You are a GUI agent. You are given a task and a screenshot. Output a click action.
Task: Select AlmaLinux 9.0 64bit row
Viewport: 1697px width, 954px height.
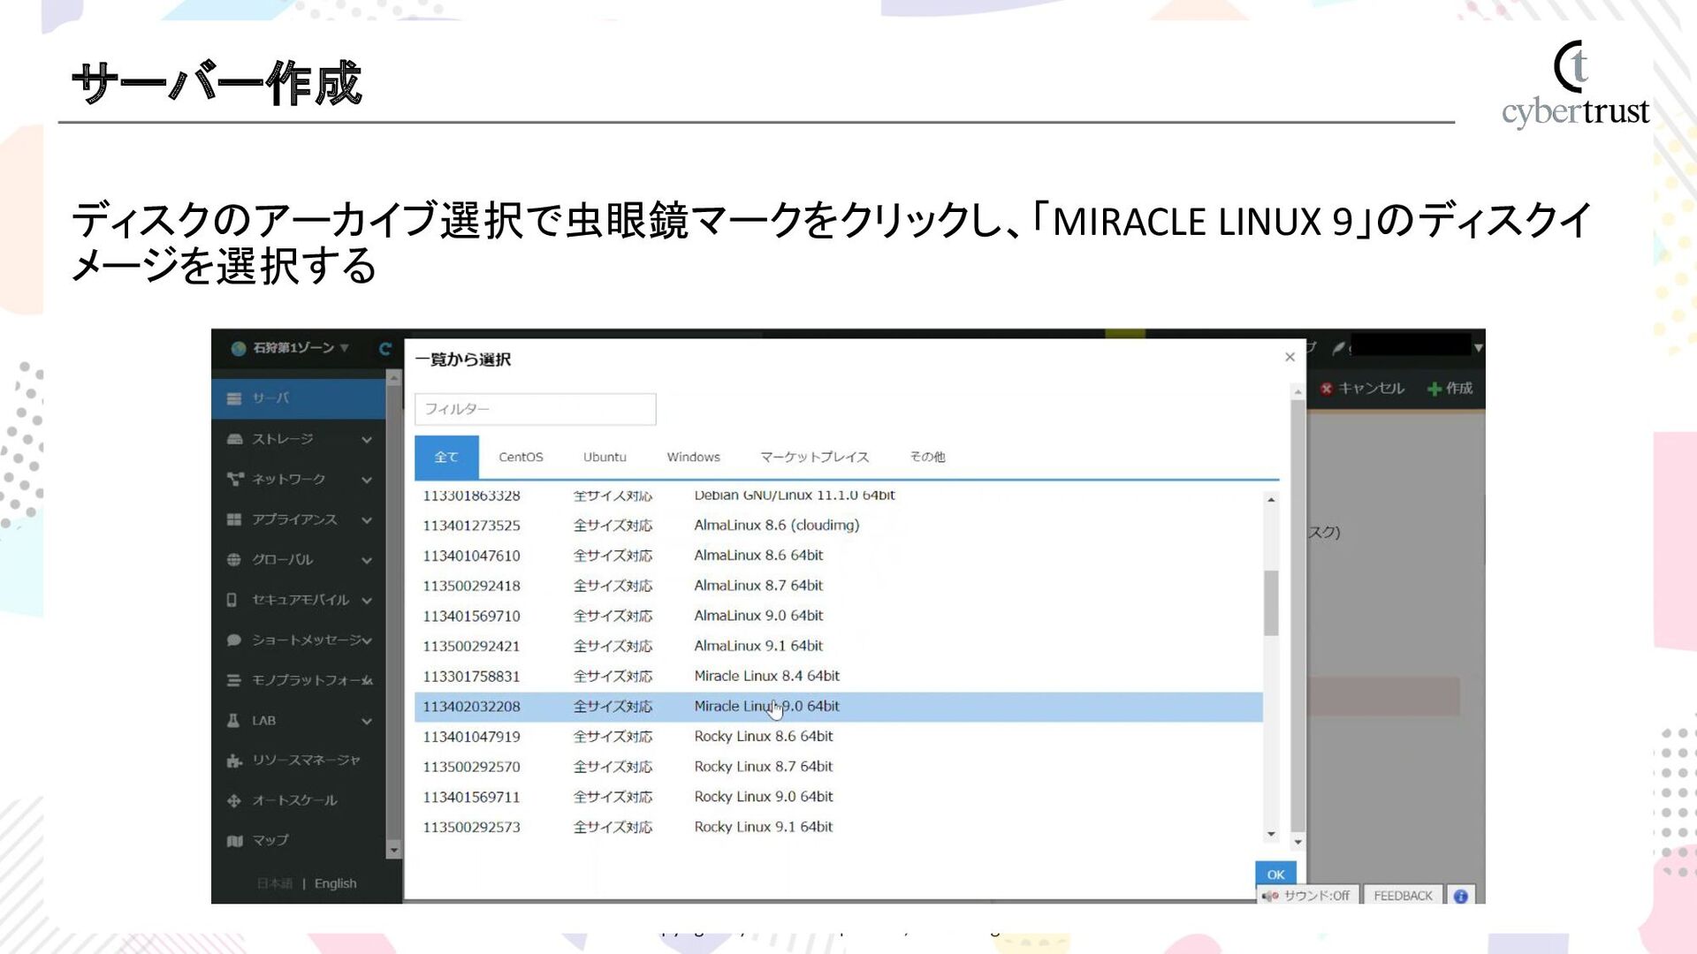point(839,616)
